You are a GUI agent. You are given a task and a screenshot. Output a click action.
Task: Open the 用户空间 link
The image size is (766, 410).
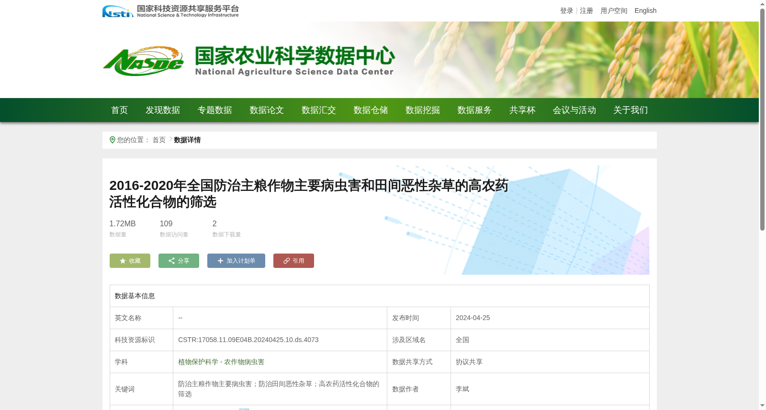(614, 11)
